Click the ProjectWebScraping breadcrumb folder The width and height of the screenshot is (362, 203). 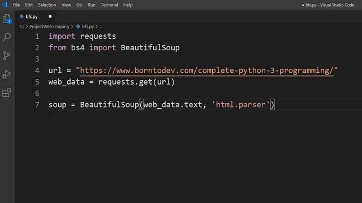coord(49,27)
